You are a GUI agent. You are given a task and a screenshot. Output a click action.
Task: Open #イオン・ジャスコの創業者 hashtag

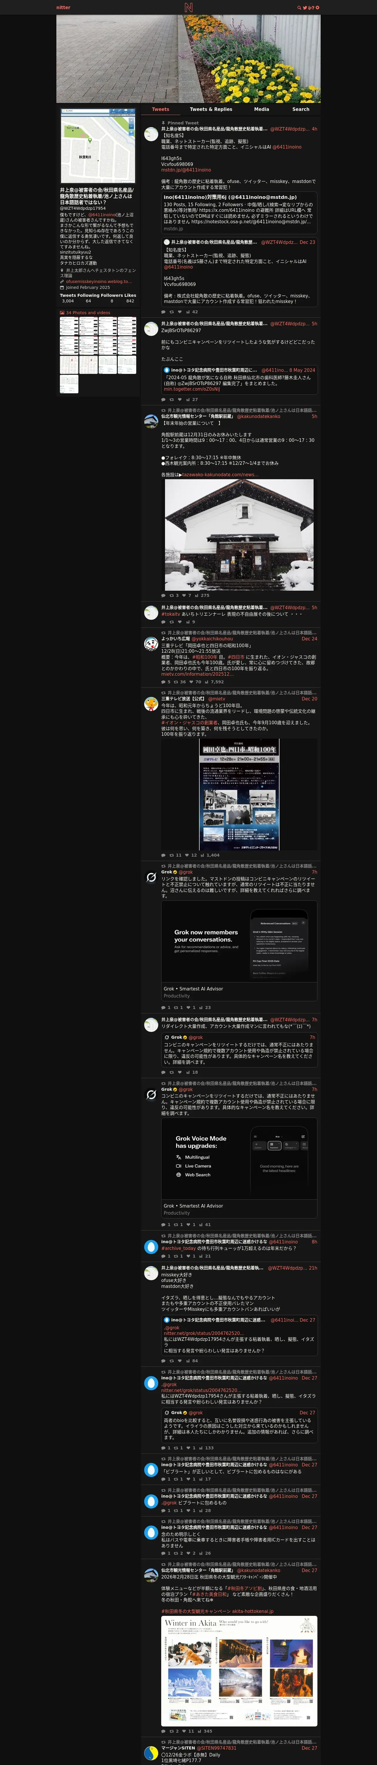click(x=189, y=722)
